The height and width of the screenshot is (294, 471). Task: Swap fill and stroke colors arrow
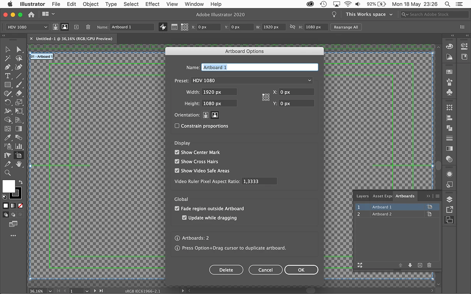[21, 182]
